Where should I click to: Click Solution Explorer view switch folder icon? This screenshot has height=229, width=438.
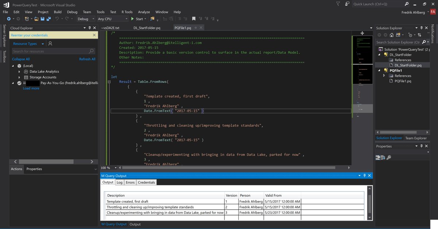pos(399,35)
